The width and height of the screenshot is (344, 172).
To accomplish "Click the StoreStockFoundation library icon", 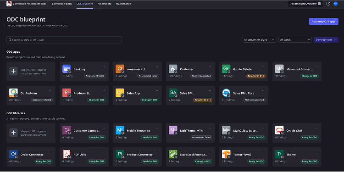I will point(173,154).
